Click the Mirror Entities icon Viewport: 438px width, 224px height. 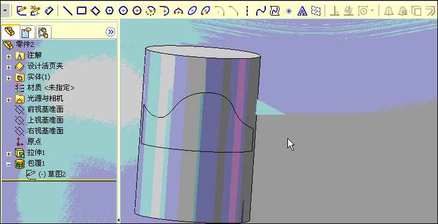tap(388, 11)
